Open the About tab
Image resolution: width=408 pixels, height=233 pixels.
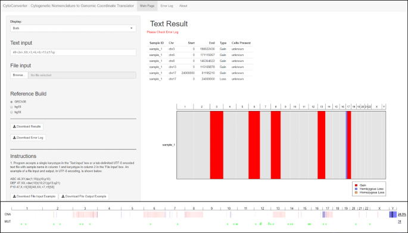(x=183, y=6)
